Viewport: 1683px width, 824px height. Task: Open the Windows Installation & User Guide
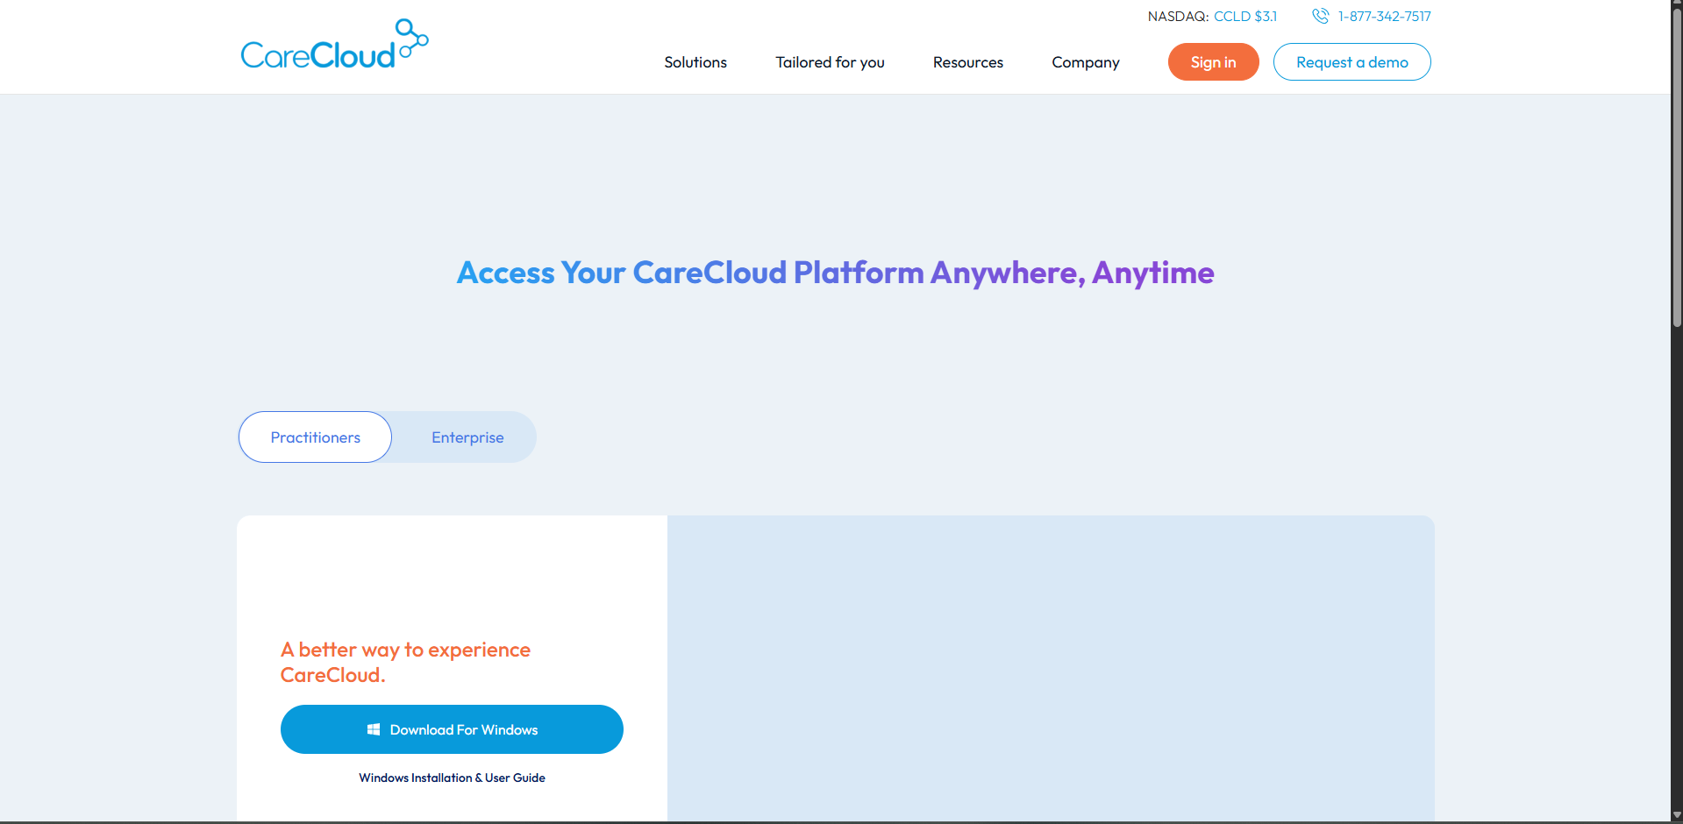point(452,778)
